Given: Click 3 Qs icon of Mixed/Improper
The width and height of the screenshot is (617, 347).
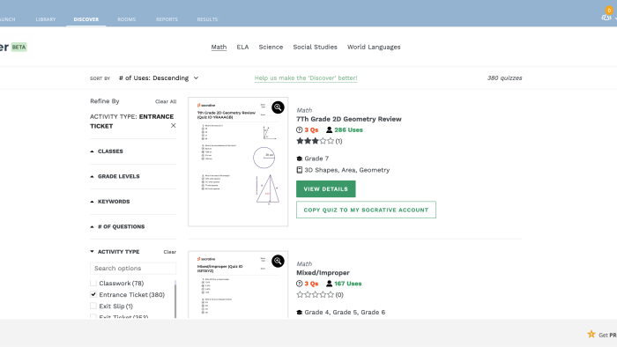Looking at the screenshot, I should (x=299, y=284).
